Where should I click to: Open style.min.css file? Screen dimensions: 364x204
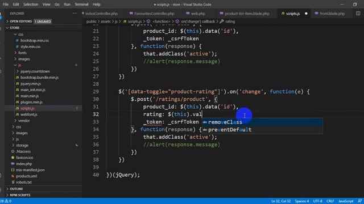[30, 46]
